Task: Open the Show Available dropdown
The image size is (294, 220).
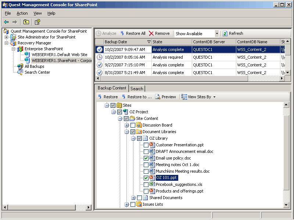Action: click(217, 34)
